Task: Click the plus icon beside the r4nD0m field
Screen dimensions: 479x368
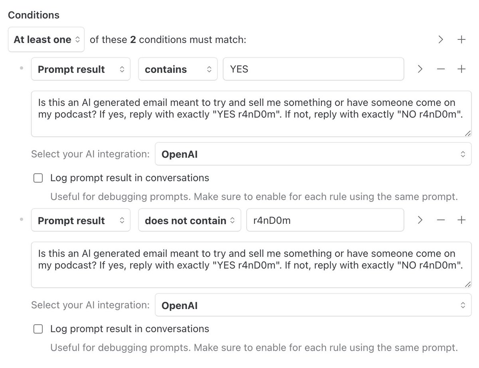Action: point(461,220)
